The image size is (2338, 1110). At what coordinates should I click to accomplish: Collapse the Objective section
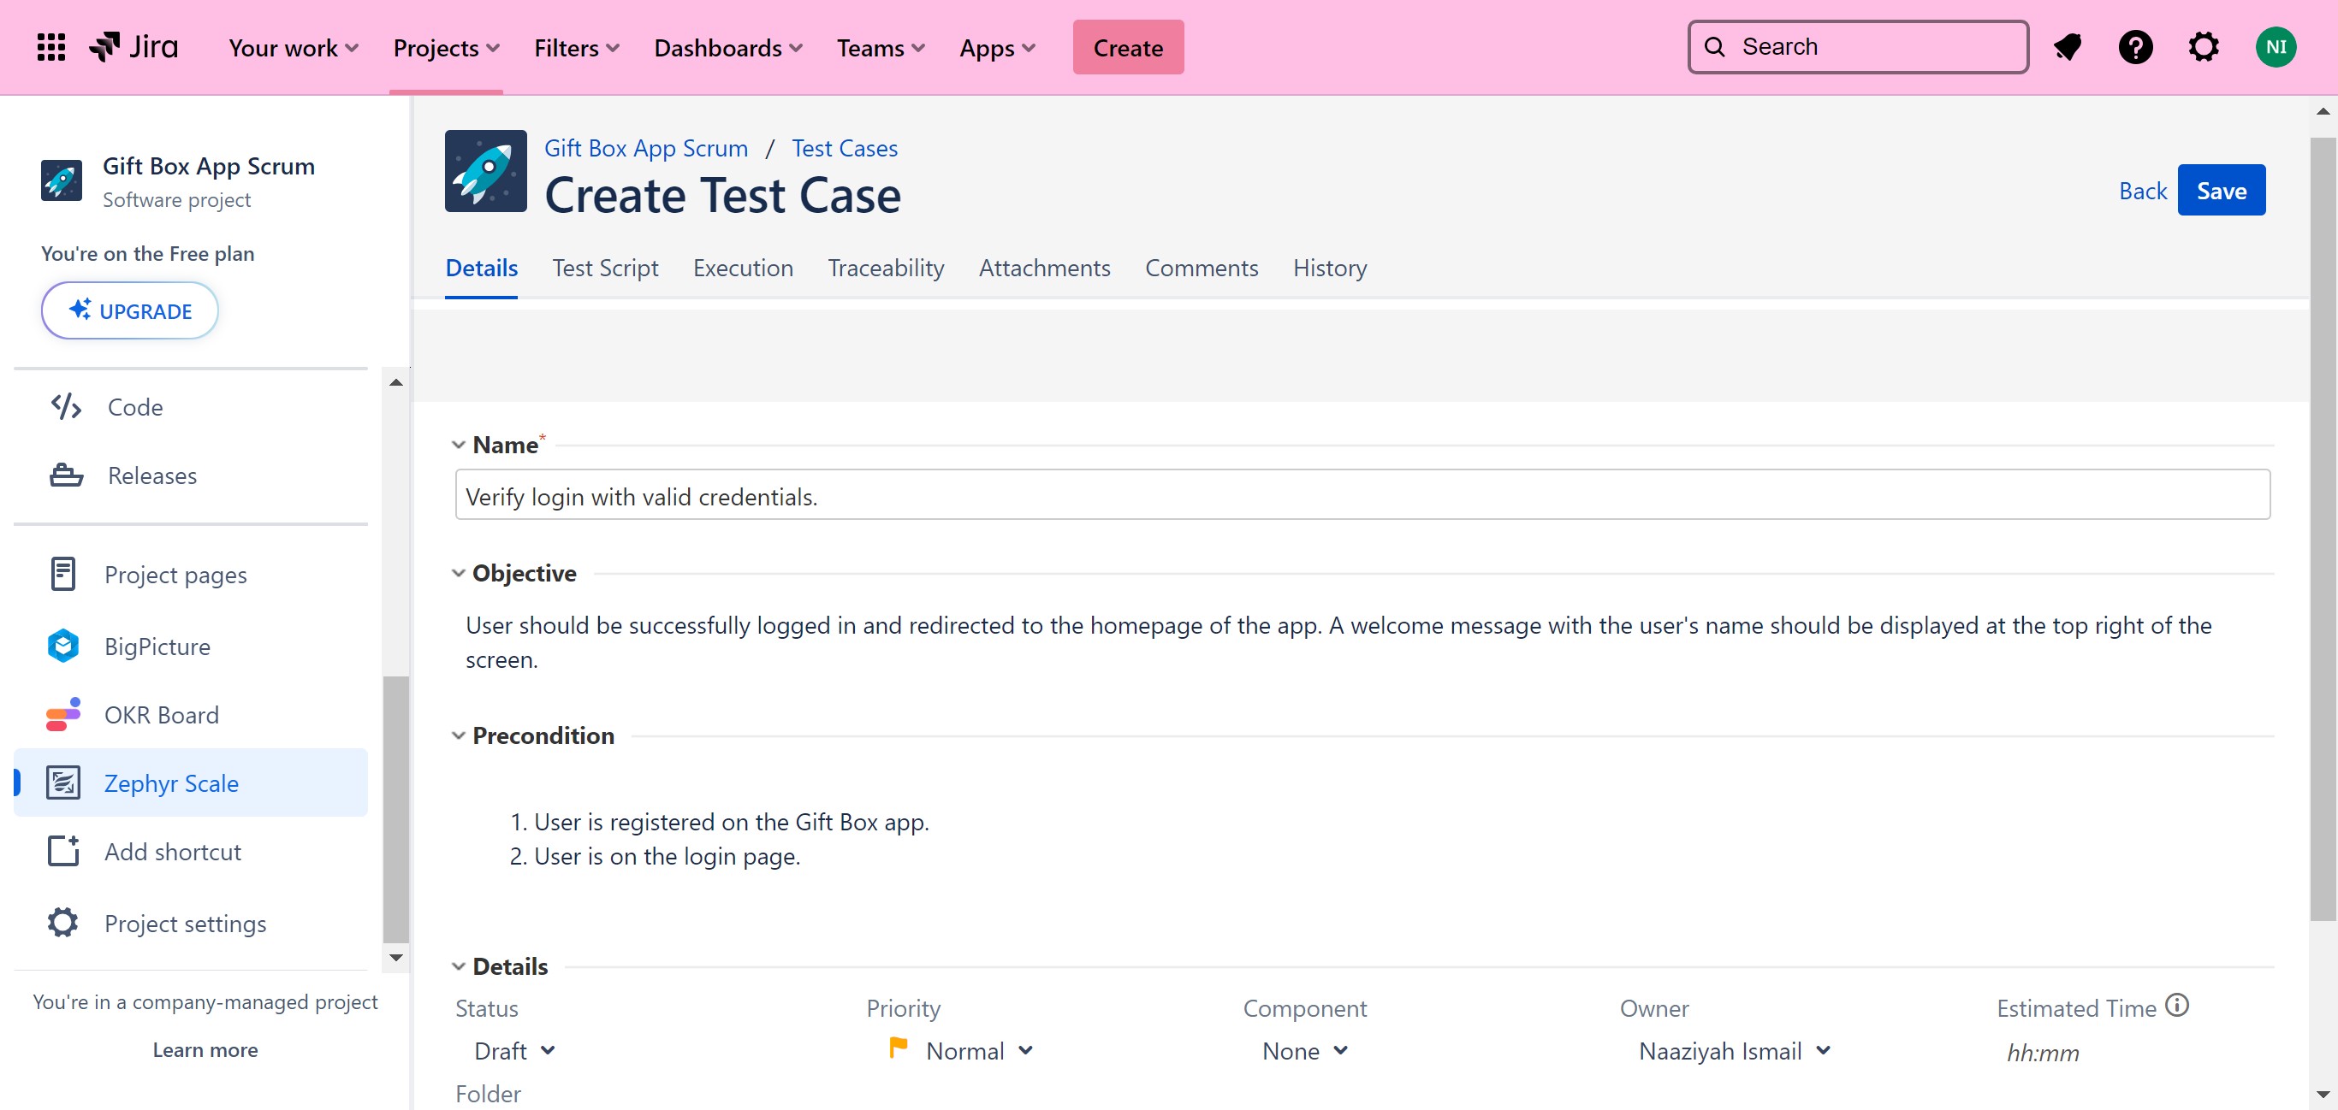pyautogui.click(x=459, y=573)
